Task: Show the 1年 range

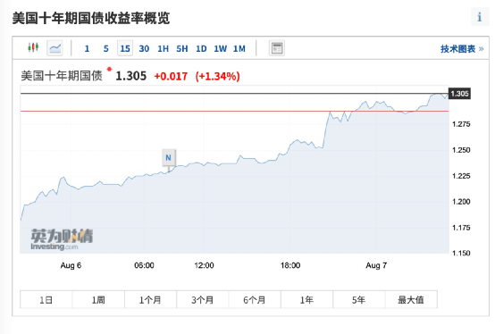Action: click(x=306, y=299)
